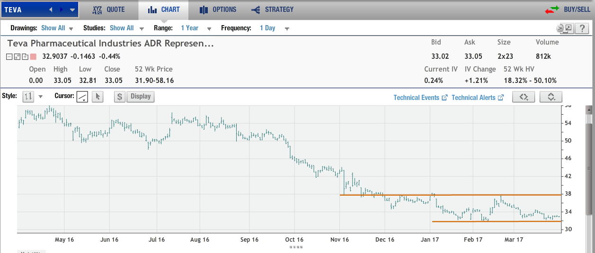The image size is (595, 253).
Task: Select the line drawing cursor tool
Action: [82, 97]
